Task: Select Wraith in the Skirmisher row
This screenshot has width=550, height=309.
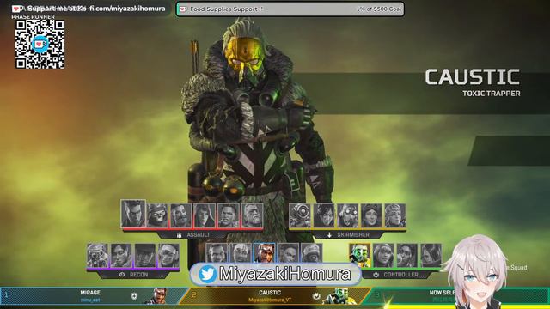Action: point(324,215)
